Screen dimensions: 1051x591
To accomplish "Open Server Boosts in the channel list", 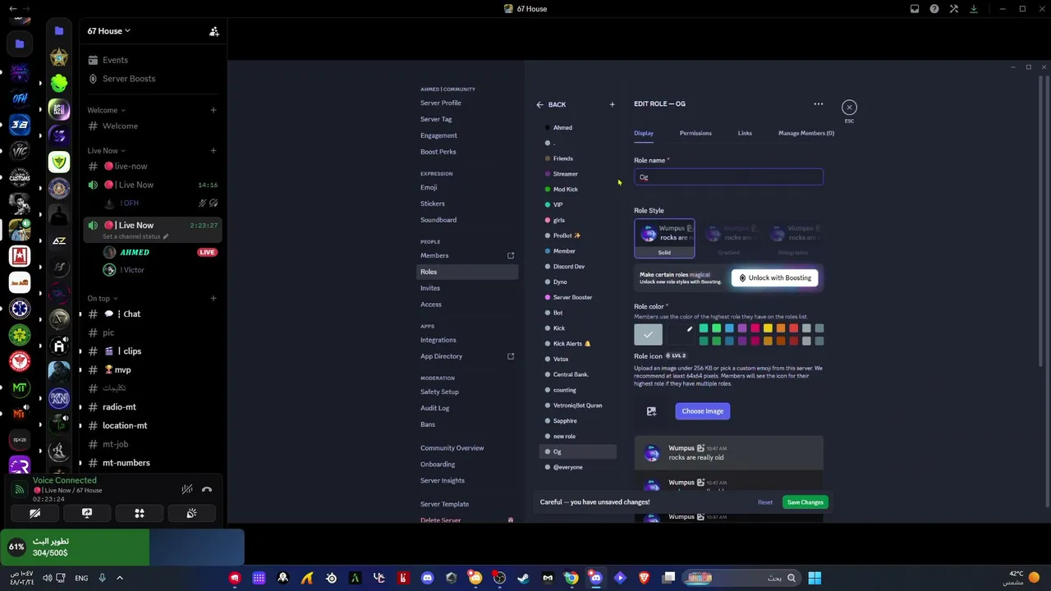I will coord(121,79).
